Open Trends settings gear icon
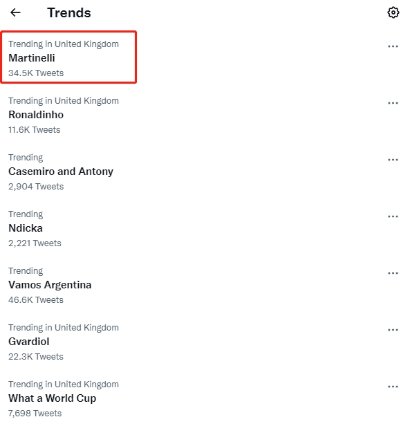Viewport: 410px width, 426px height. tap(393, 12)
